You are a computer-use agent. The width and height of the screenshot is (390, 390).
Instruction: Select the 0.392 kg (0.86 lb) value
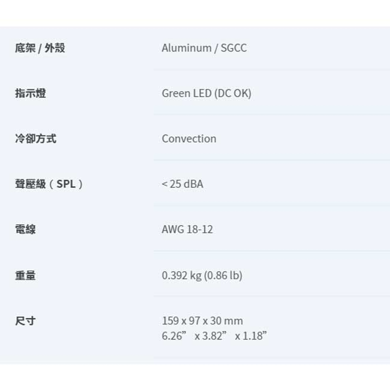coord(202,275)
